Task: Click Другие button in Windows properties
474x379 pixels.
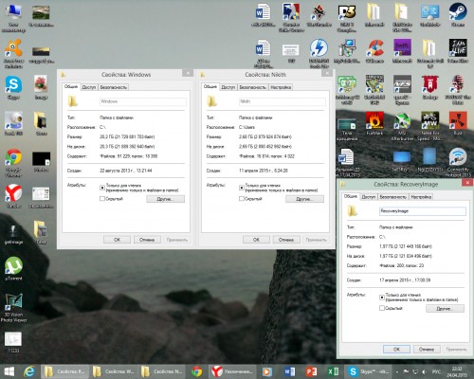Action: click(165, 199)
